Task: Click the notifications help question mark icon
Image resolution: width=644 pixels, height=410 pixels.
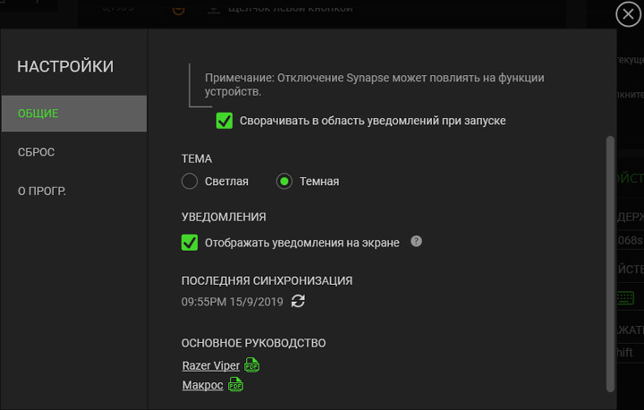Action: point(416,241)
